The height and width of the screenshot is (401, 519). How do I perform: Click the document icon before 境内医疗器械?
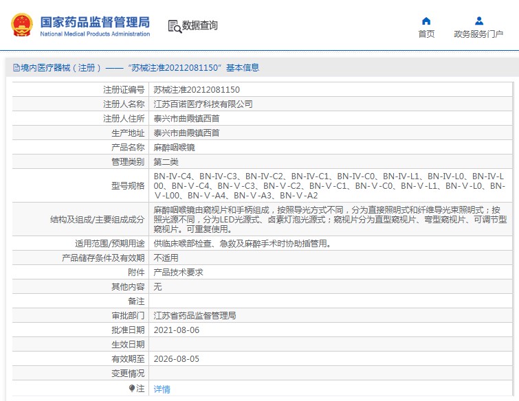tap(16, 68)
